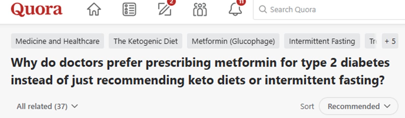Open the Answer pencil icon
The image size is (405, 118).
(x=165, y=10)
